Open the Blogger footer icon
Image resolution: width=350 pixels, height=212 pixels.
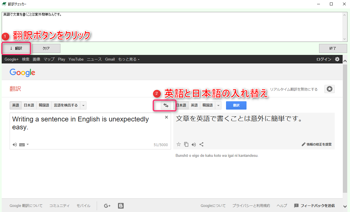pos(121,206)
